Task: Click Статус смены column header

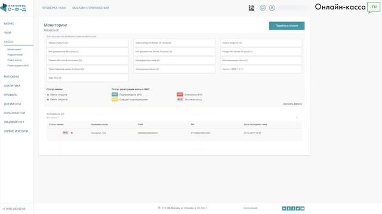Action: 56,124
